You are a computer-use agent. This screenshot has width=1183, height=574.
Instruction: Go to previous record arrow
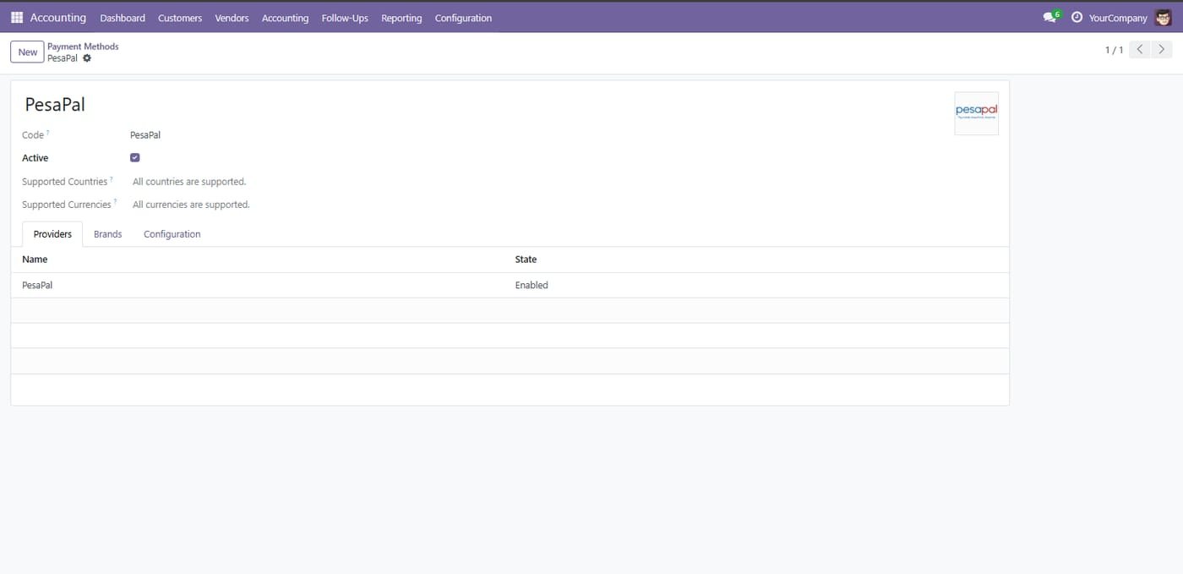(x=1140, y=50)
